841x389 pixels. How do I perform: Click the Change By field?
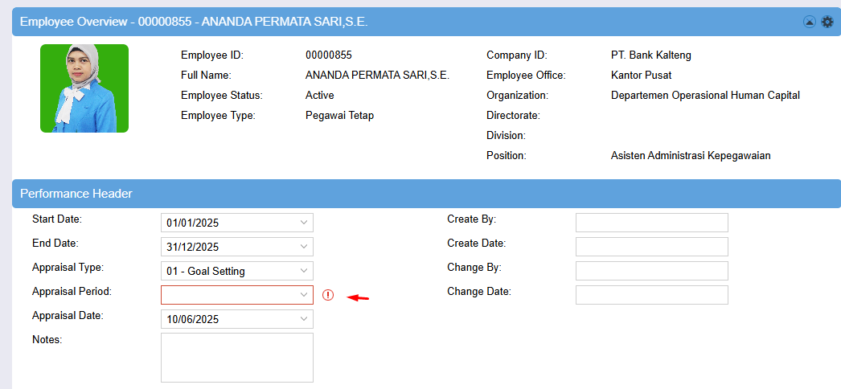click(652, 271)
